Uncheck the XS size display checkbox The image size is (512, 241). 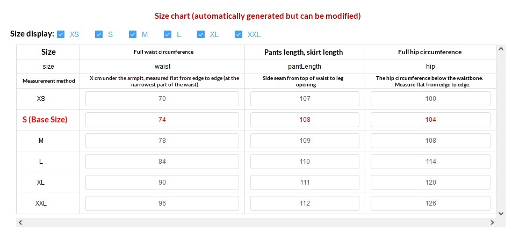coord(61,34)
